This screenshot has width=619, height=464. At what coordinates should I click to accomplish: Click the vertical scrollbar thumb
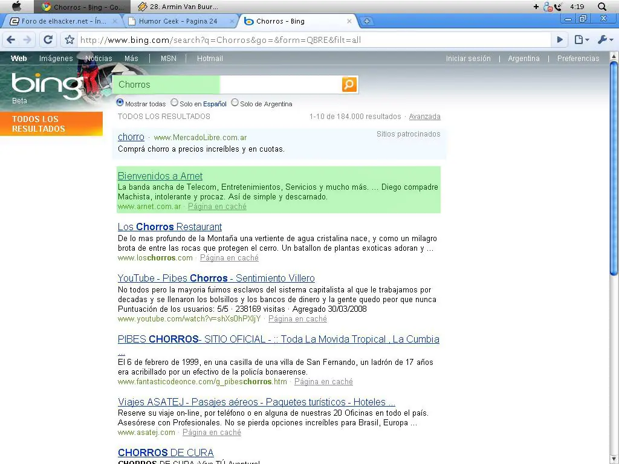click(614, 168)
